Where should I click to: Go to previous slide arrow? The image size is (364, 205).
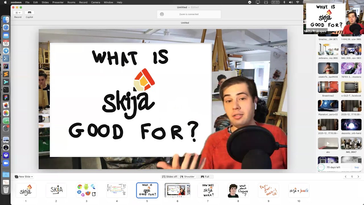click(x=346, y=177)
